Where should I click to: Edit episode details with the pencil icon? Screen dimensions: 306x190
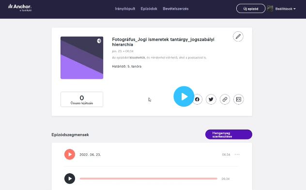238,36
